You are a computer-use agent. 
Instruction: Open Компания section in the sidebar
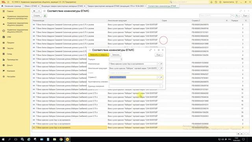tap(11, 71)
